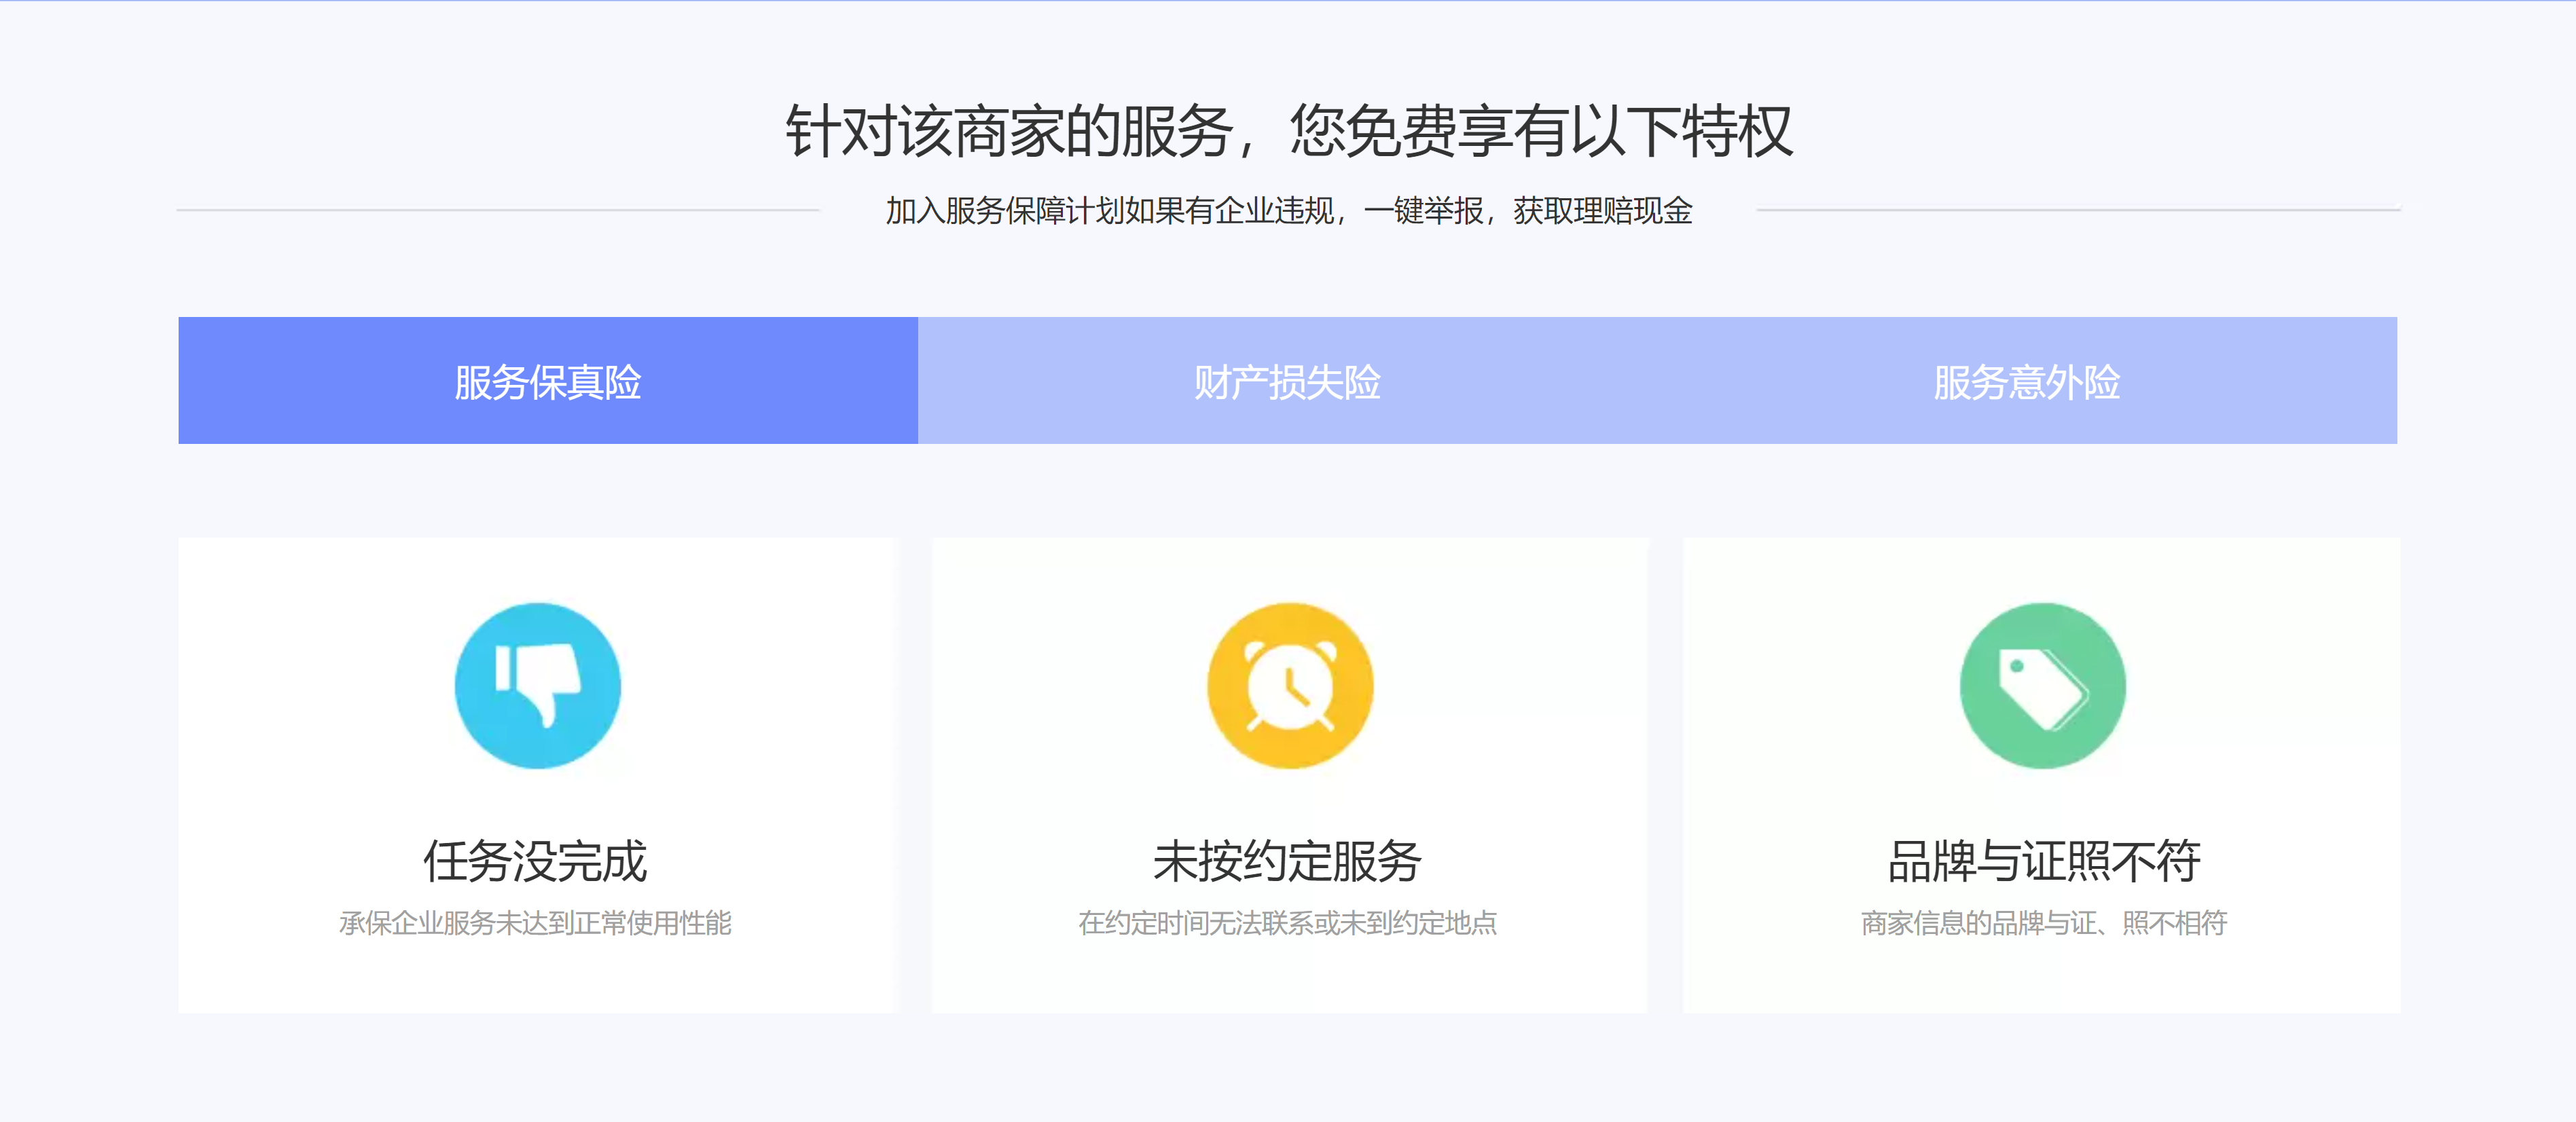Image resolution: width=2576 pixels, height=1122 pixels.
Task: Click the 任务没完成 title
Action: coord(535,860)
